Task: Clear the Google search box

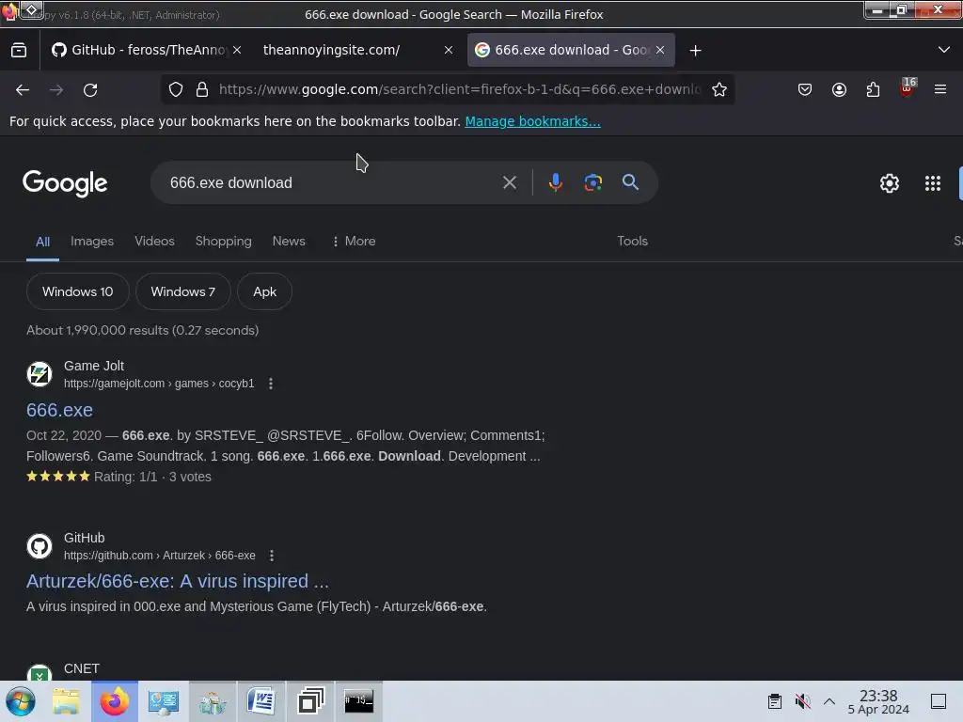Action: point(509,182)
